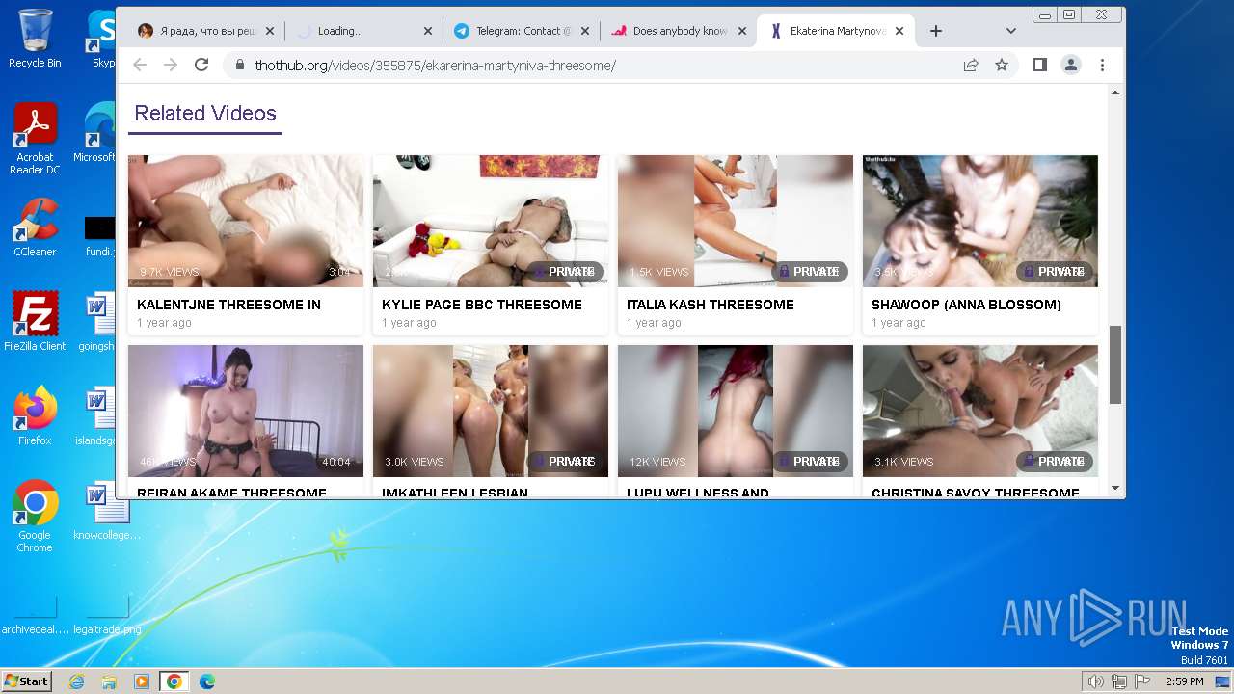The image size is (1234, 694).
Task: Close the Telegram: Contact tab
Action: coord(585,31)
